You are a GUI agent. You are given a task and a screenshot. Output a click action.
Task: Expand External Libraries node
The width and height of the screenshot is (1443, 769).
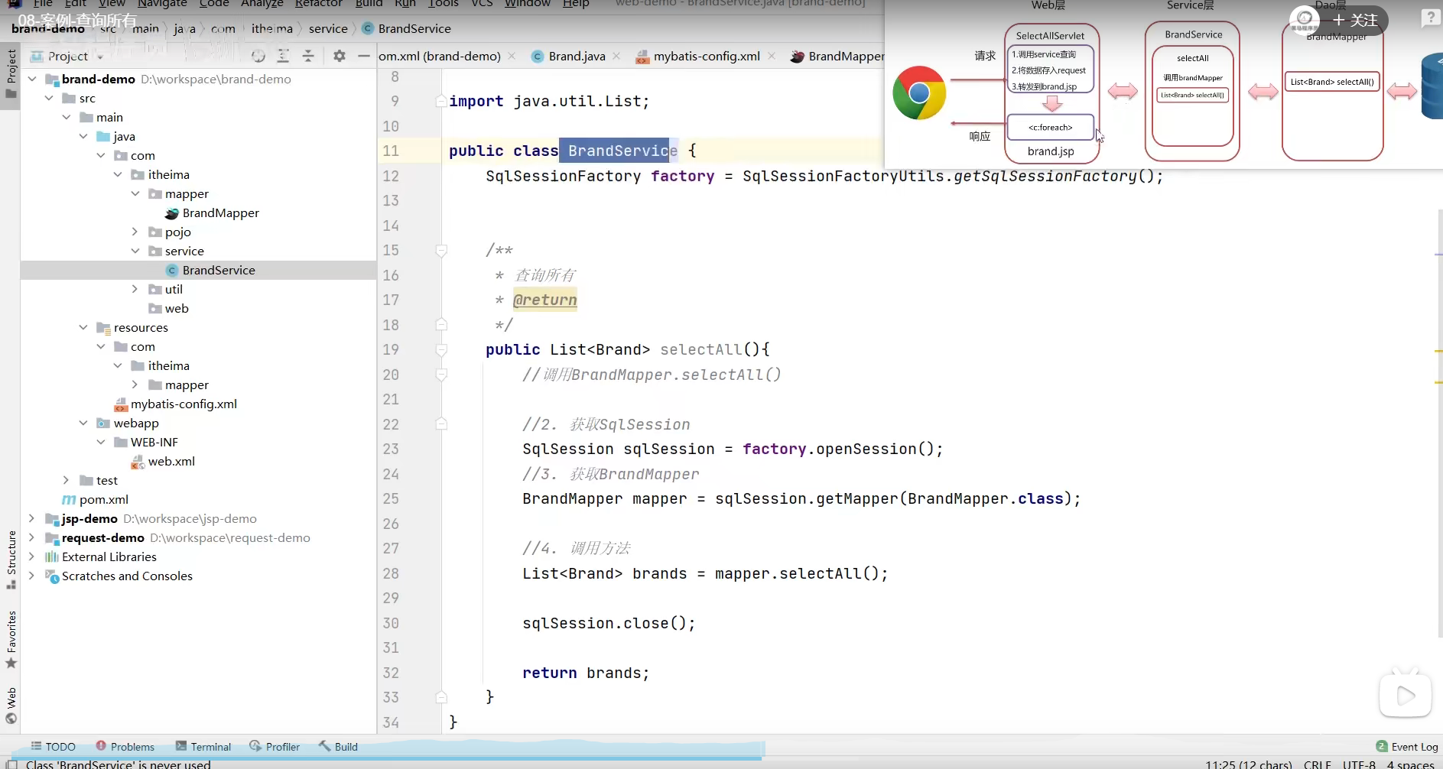31,556
